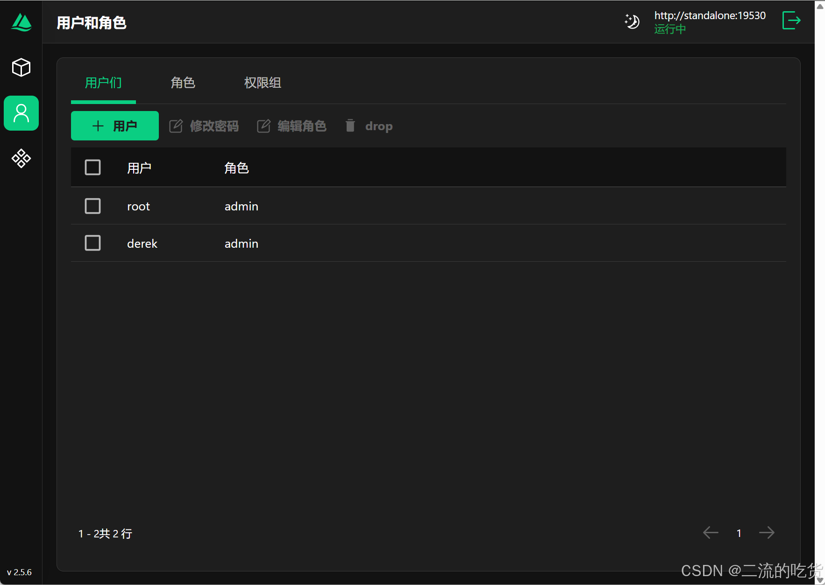Select the user management sidebar icon
Screen dimensions: 825x585
tap(21, 113)
